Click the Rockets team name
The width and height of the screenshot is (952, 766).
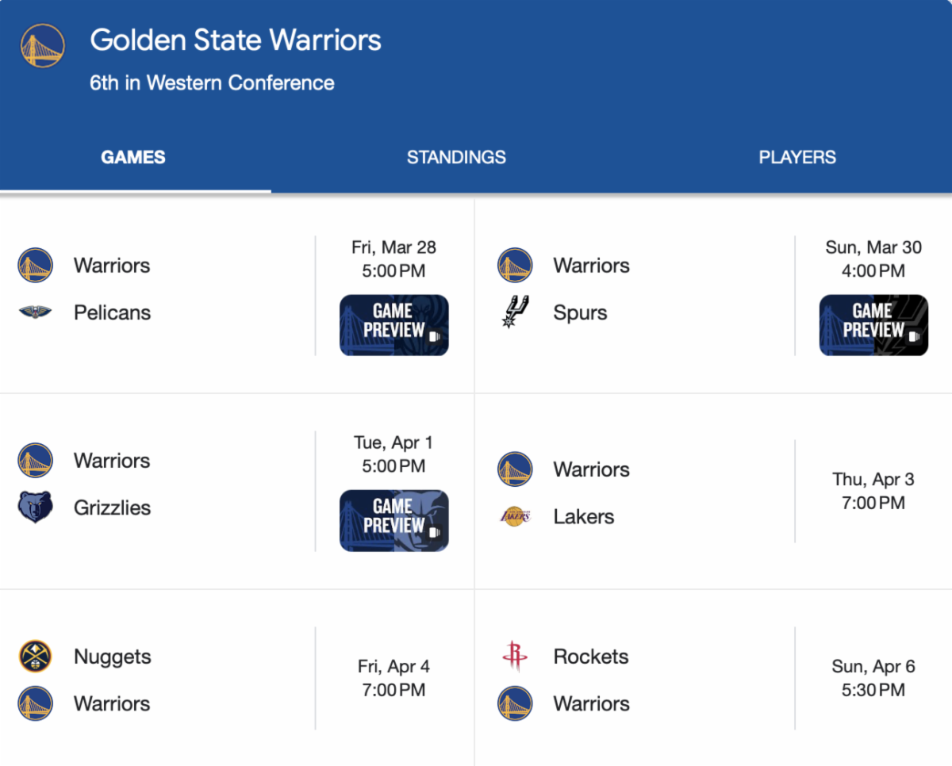pos(591,657)
